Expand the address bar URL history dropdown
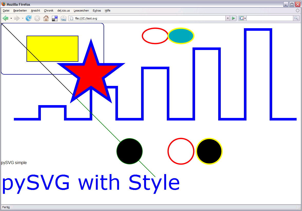 tap(228, 18)
